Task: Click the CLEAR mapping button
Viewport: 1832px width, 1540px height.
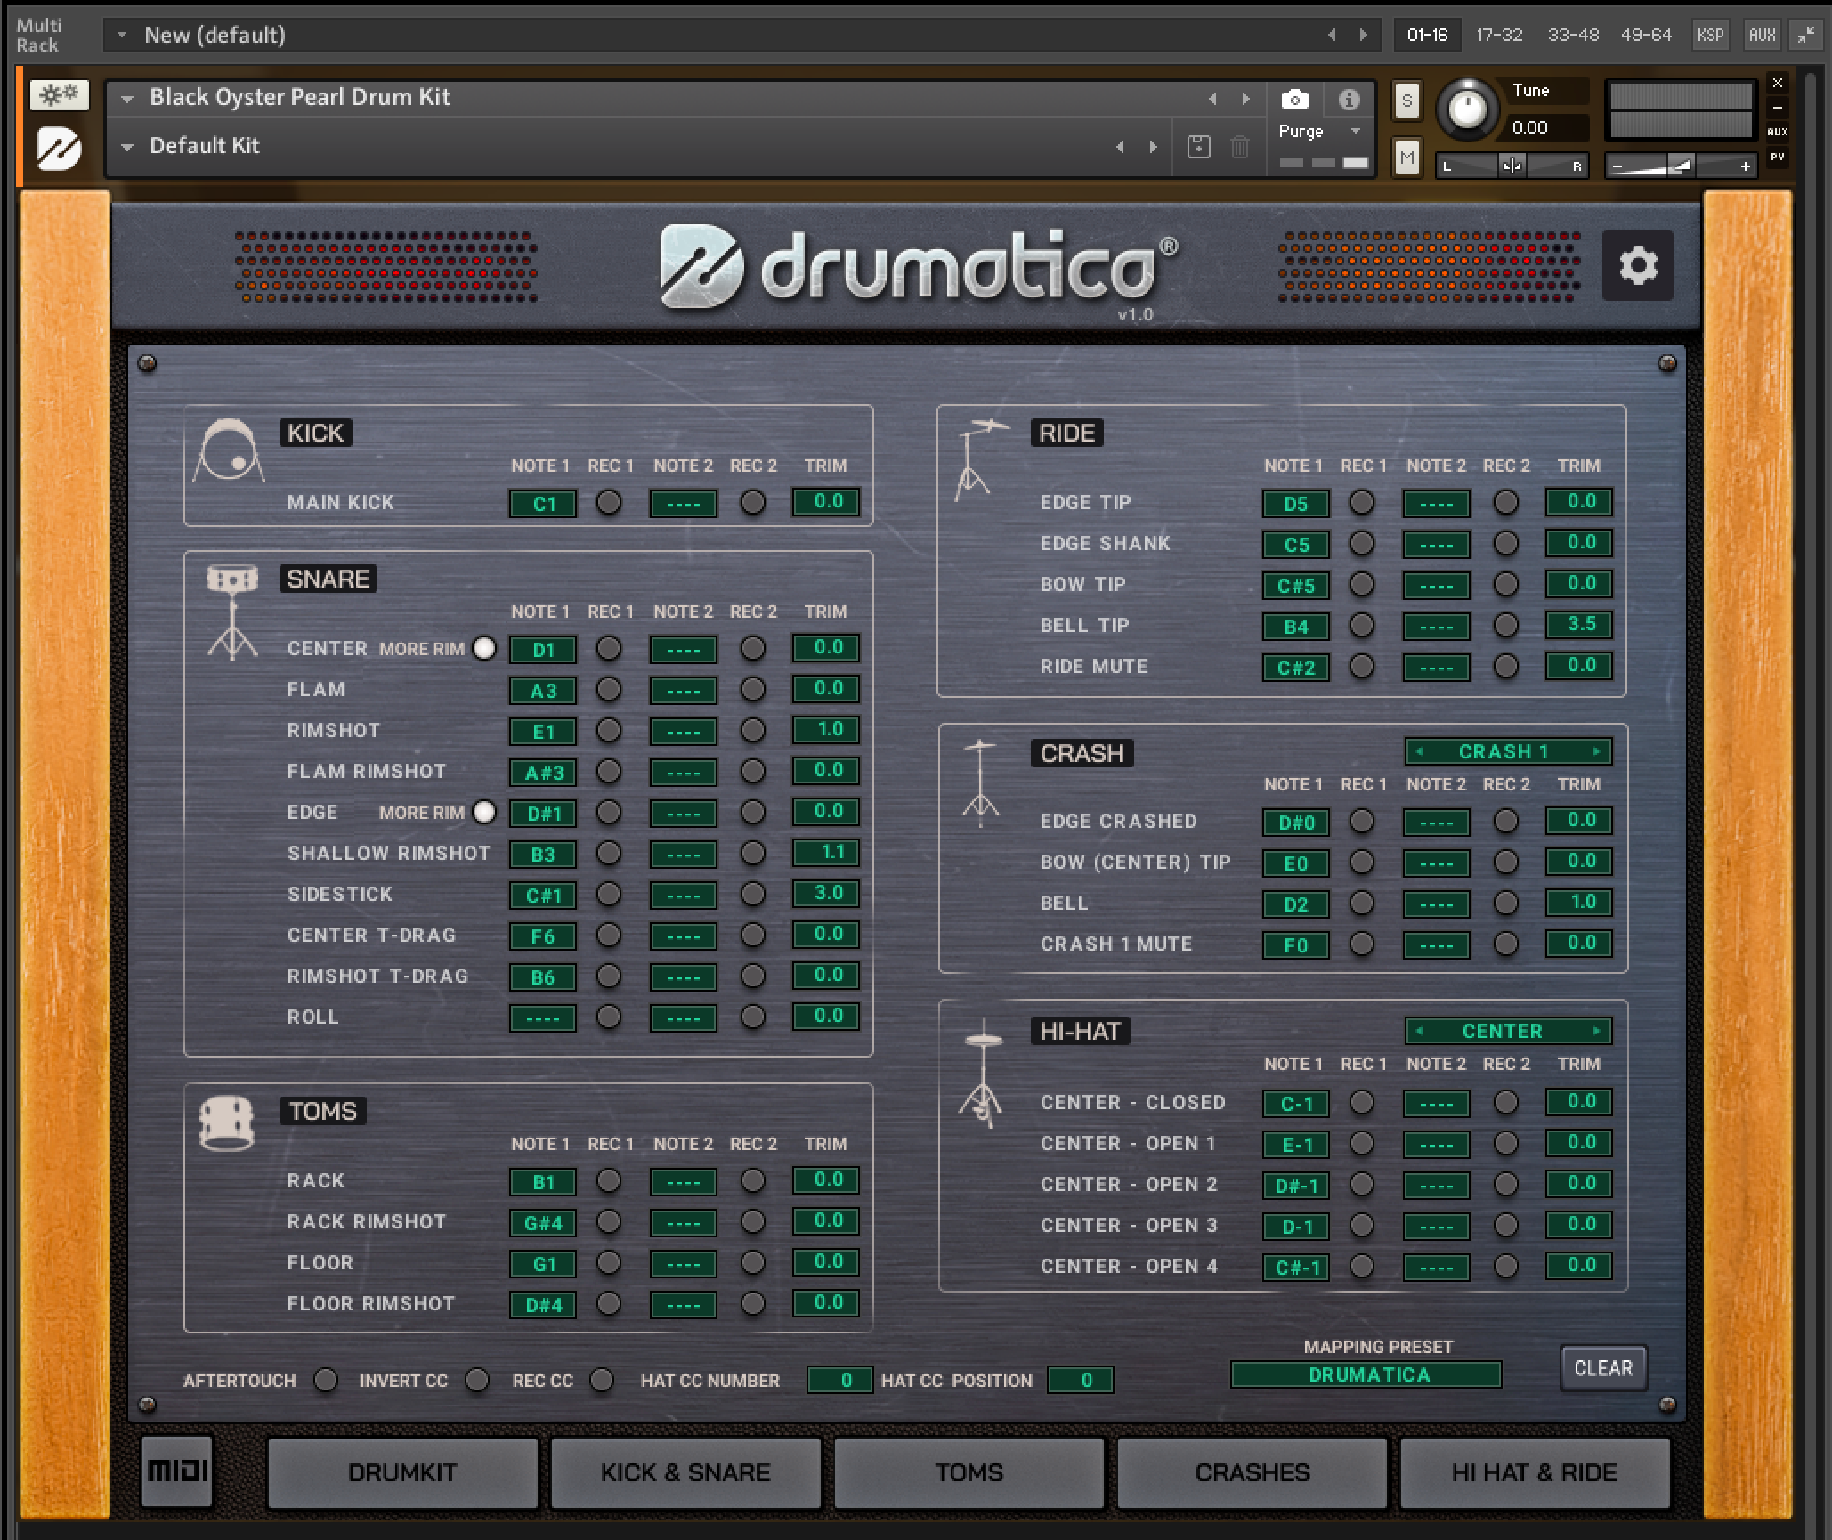Action: [x=1603, y=1368]
